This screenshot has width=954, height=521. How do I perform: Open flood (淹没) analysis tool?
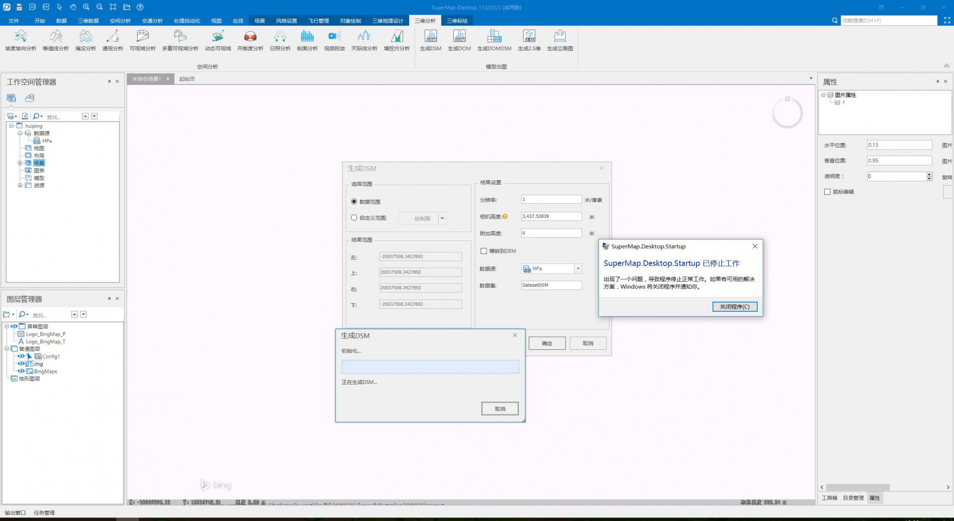click(x=85, y=40)
